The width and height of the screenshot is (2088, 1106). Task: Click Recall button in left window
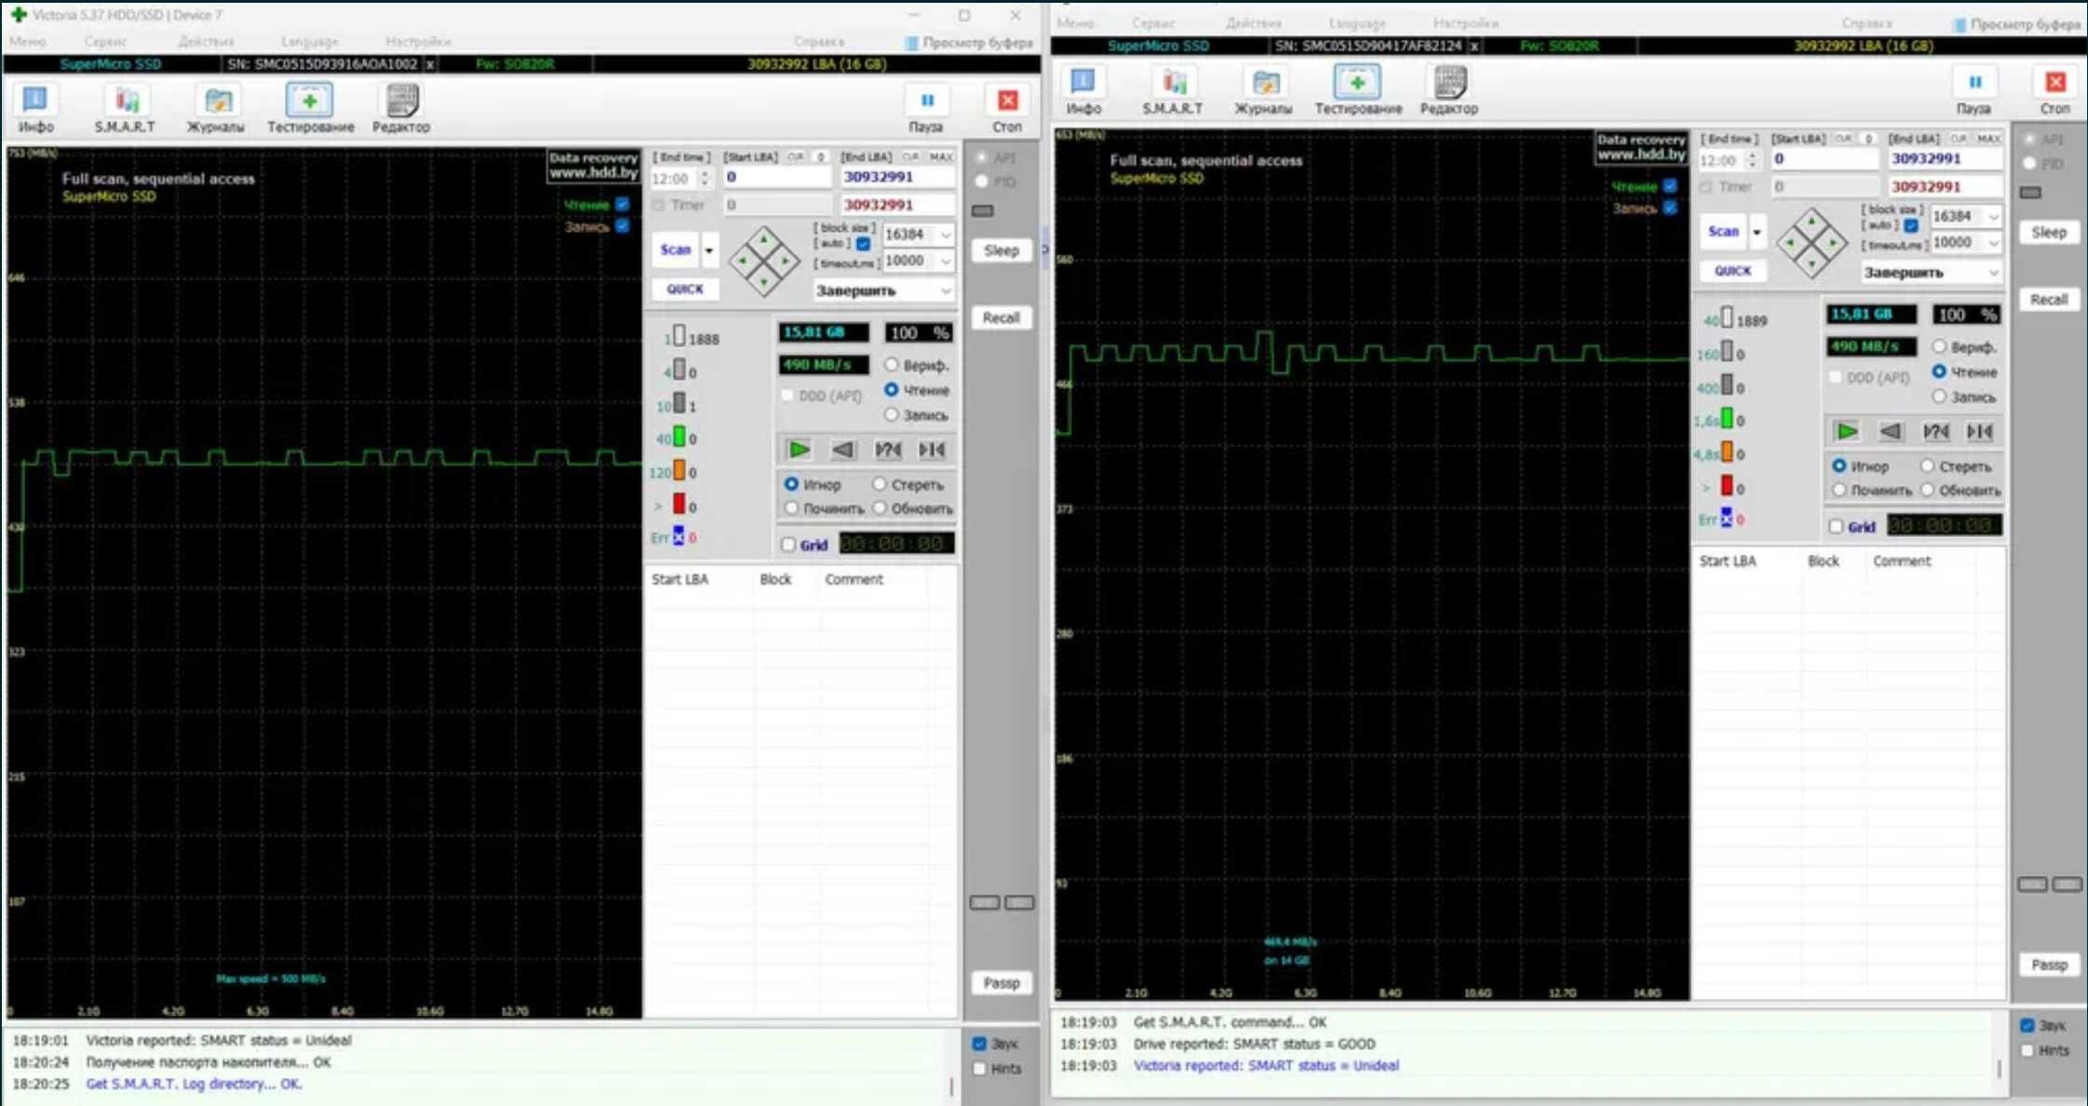tap(1002, 317)
